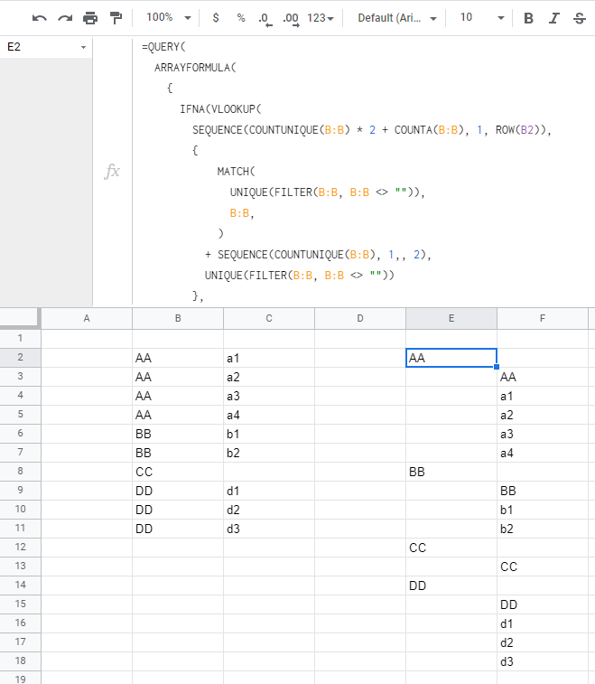Select column F header
This screenshot has height=684, width=595.
pos(543,318)
